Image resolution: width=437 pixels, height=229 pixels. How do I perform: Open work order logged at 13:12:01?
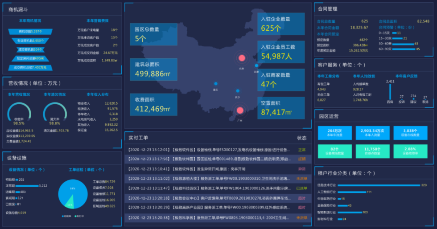[x=218, y=150]
